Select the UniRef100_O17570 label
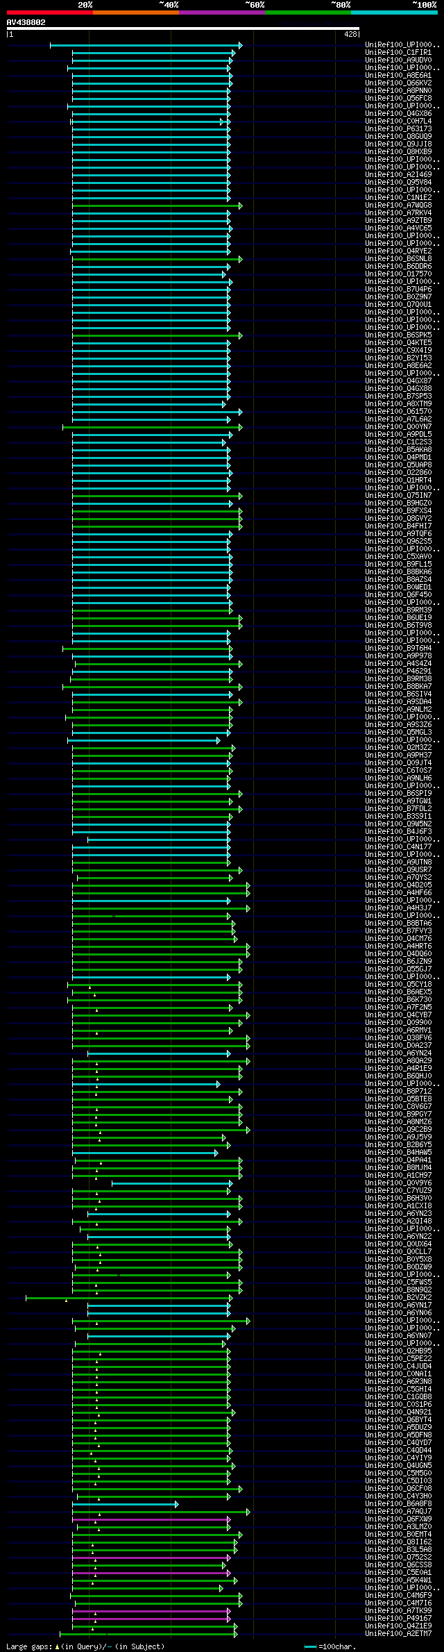 tap(398, 274)
